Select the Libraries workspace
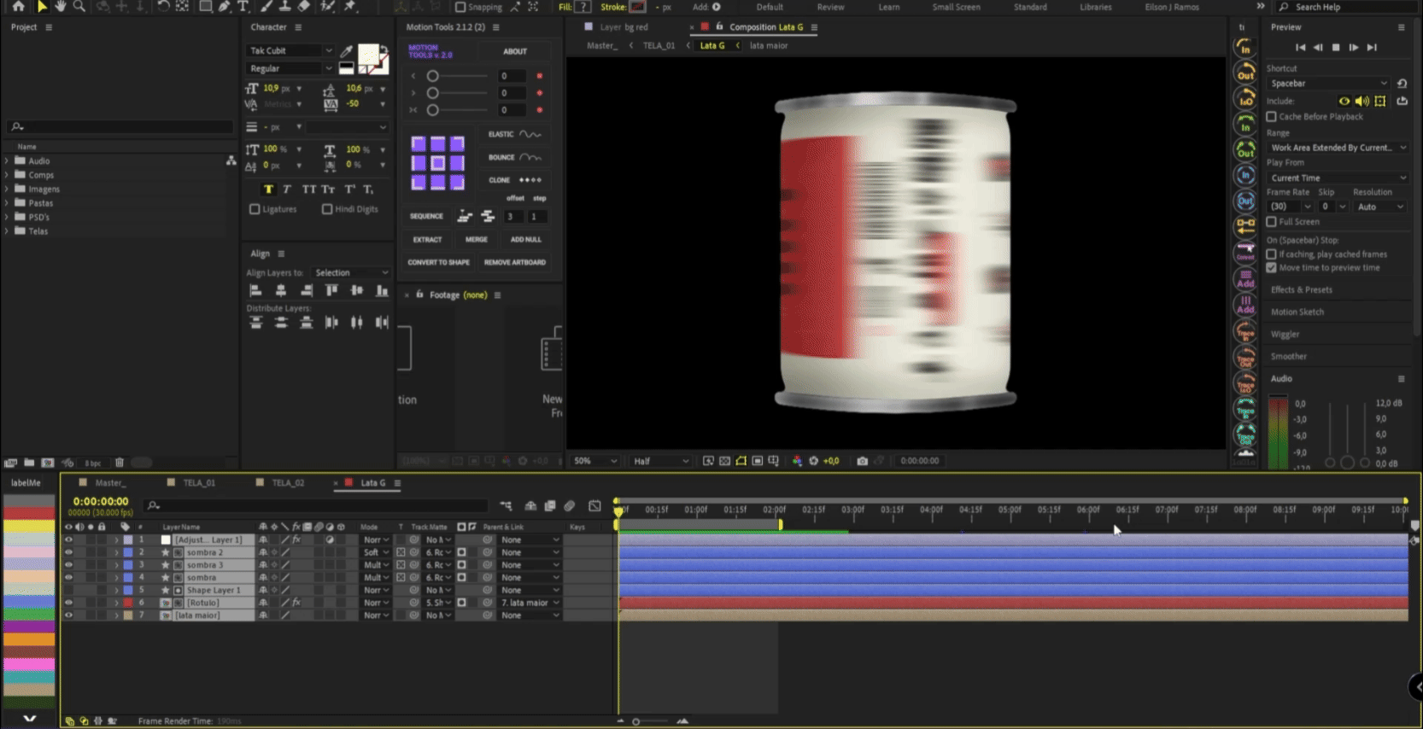 point(1095,7)
